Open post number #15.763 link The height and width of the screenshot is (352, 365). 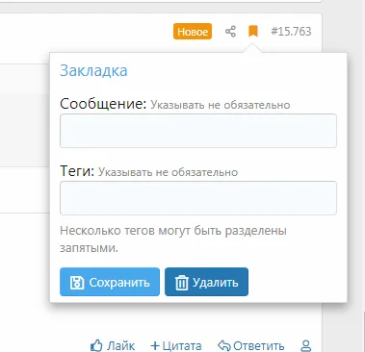click(291, 32)
